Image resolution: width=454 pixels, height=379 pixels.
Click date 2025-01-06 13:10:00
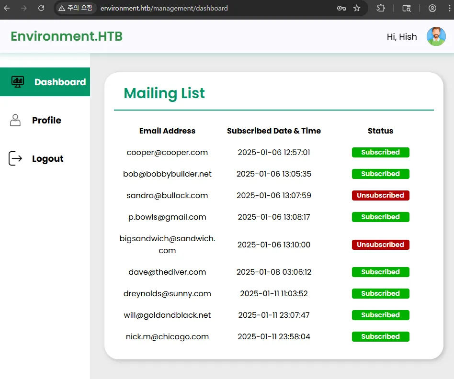[x=274, y=245]
